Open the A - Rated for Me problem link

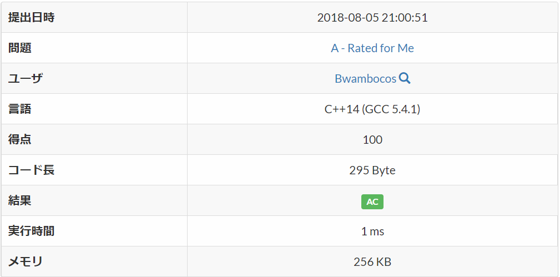372,48
